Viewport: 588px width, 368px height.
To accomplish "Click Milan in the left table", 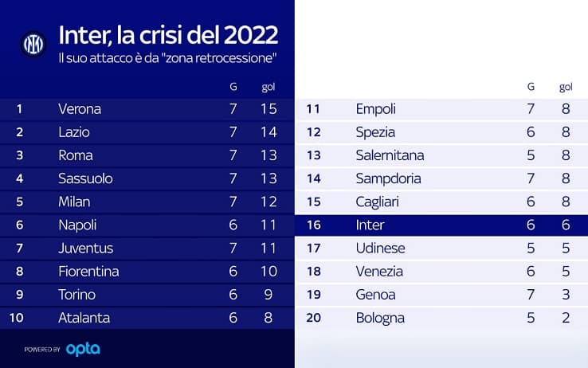I will click(x=74, y=202).
